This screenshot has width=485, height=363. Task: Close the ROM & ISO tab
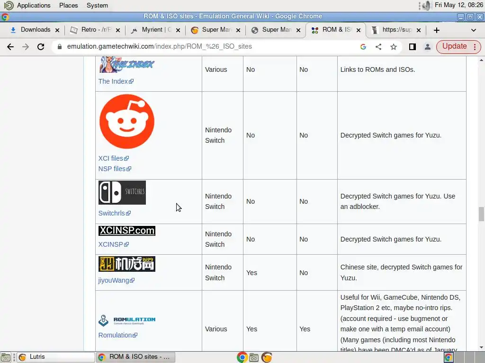(359, 30)
